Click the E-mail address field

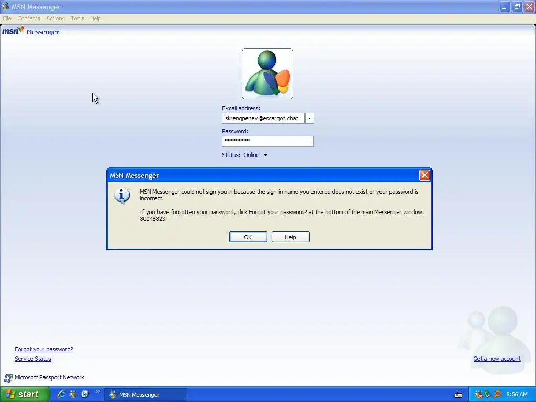pos(263,118)
